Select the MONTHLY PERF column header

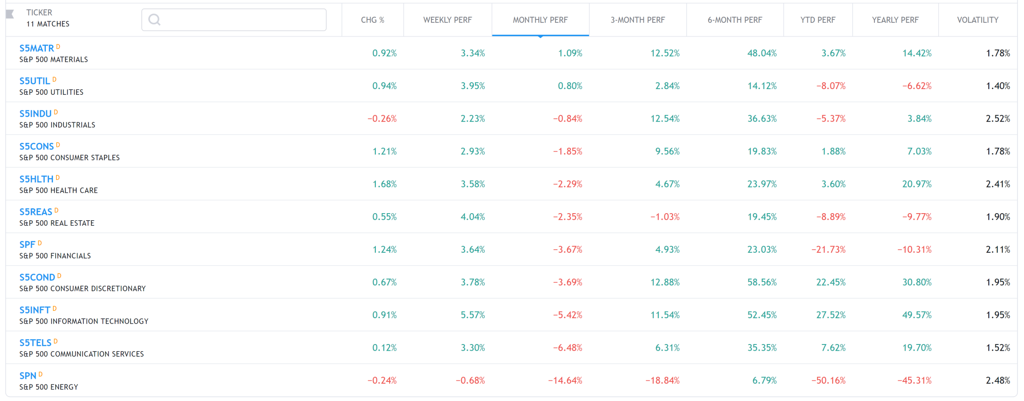(540, 20)
